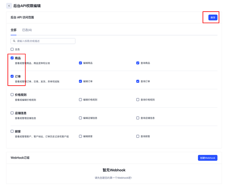225x187 pixels.
Task: Click the 顾客 permission description text
Action: [42, 137]
